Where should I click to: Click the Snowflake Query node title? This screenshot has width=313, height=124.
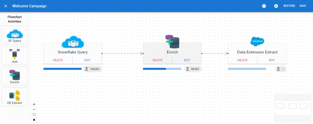[x=73, y=52]
